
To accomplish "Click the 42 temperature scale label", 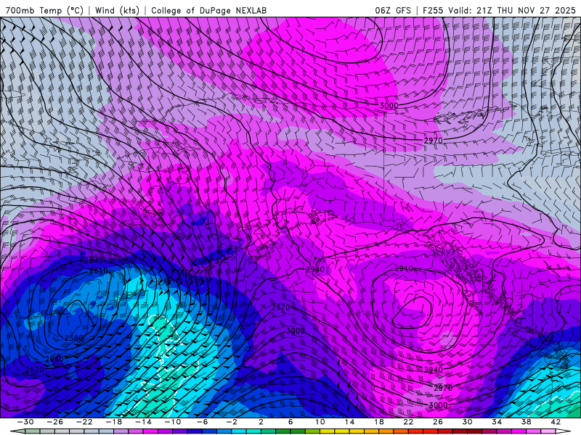I will click(555, 422).
